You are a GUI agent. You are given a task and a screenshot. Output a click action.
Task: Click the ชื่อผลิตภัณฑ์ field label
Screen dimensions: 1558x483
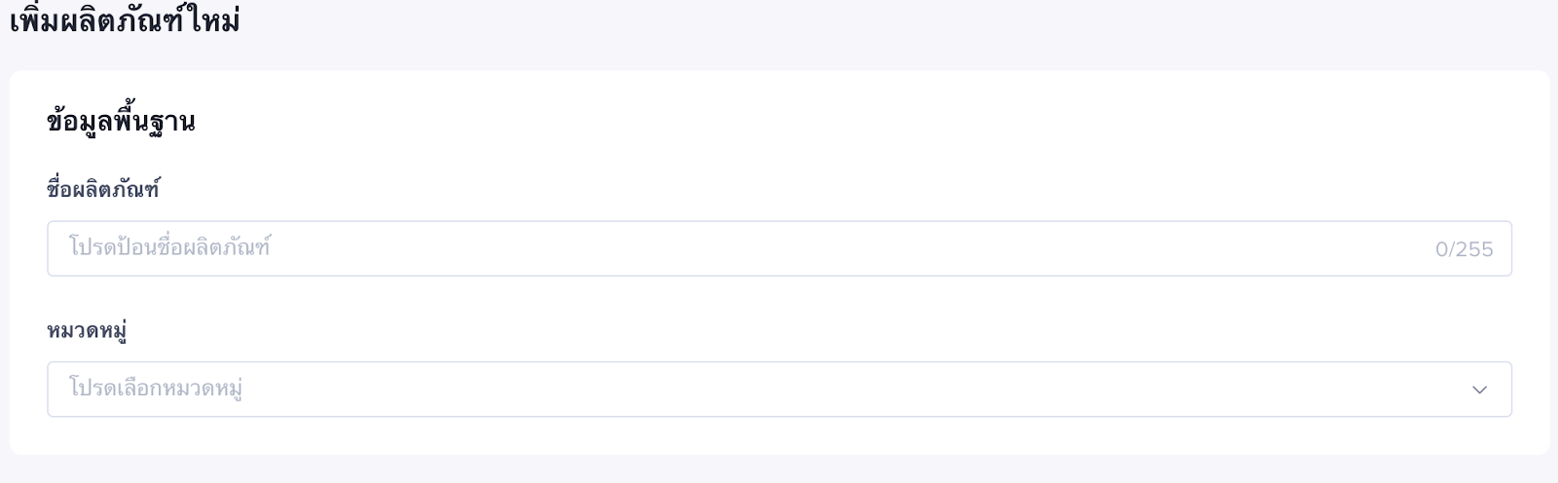point(103,189)
